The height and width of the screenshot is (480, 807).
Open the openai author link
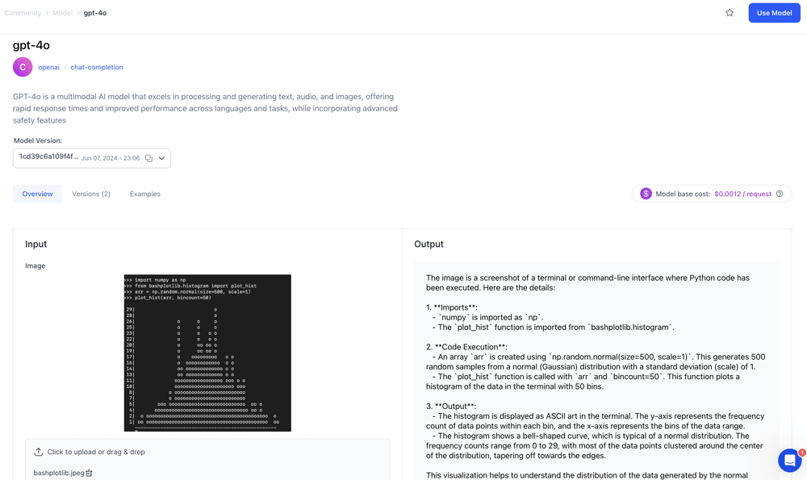48,67
